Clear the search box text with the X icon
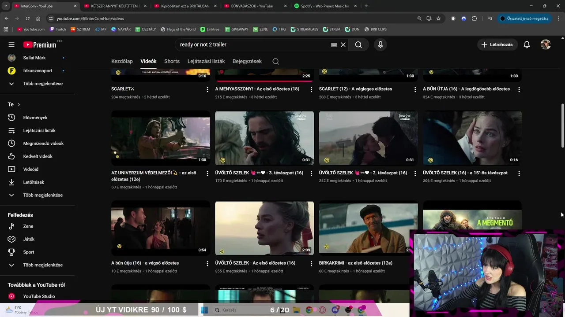 [343, 44]
